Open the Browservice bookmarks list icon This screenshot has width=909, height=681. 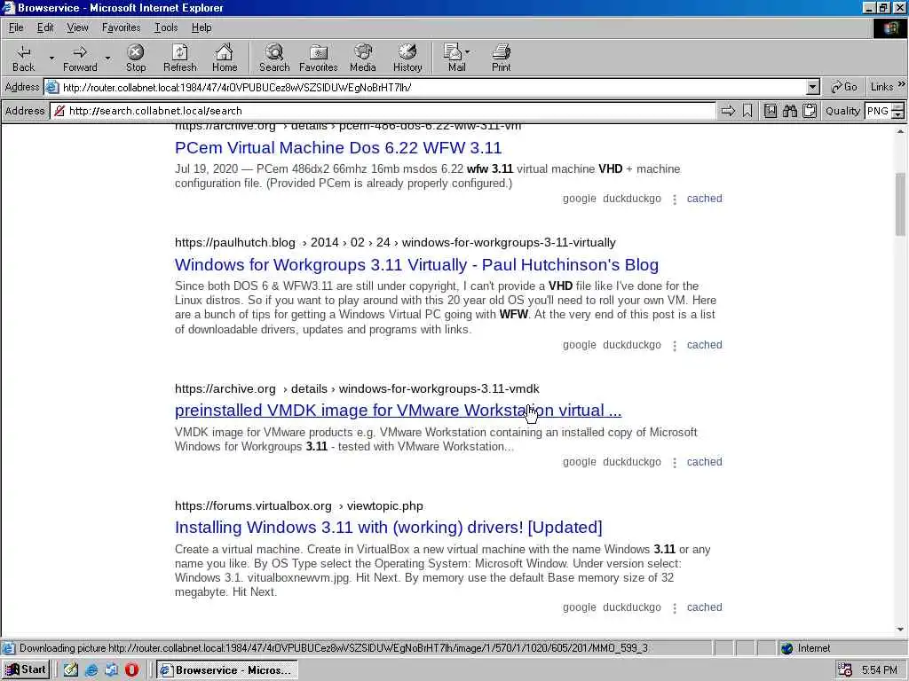coord(771,111)
